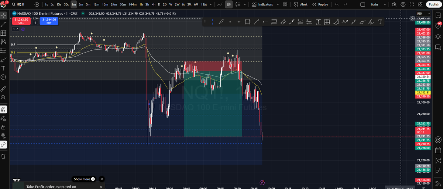Switch to the 15s interval
Viewport: 443px width, 189px height.
59,4
